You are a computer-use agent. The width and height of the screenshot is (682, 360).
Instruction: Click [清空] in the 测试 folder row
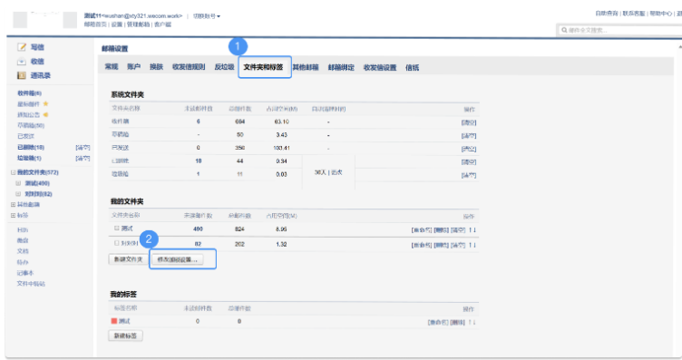pyautogui.click(x=458, y=230)
